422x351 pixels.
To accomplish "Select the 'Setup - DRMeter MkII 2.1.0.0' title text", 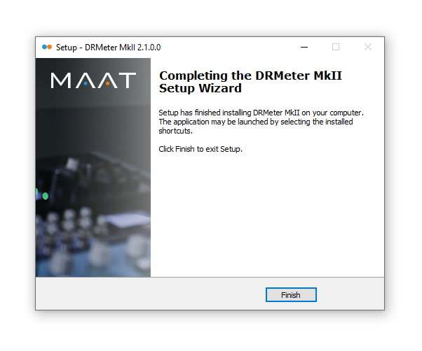I will 108,48.
